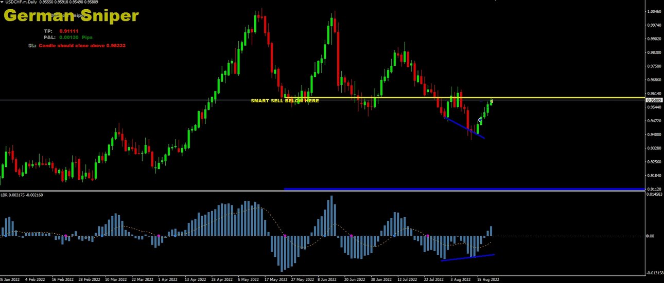The width and height of the screenshot is (664, 283).
Task: Click the small triangle before USDCHF.m,Daily
Action: click(2, 2)
